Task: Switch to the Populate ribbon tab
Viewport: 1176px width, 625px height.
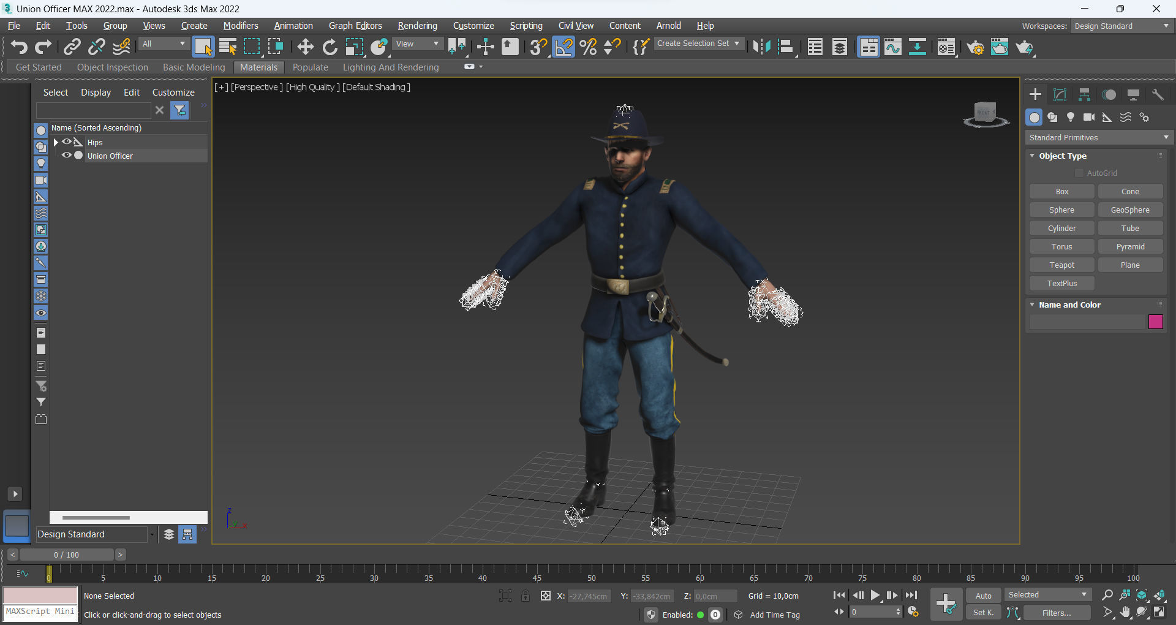Action: pyautogui.click(x=310, y=67)
